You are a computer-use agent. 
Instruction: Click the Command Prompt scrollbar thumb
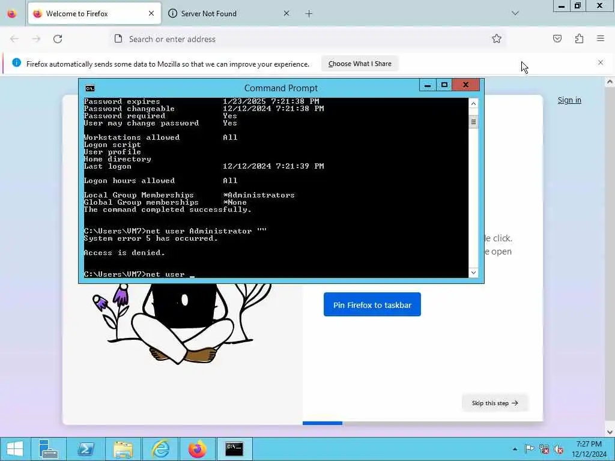[473, 122]
